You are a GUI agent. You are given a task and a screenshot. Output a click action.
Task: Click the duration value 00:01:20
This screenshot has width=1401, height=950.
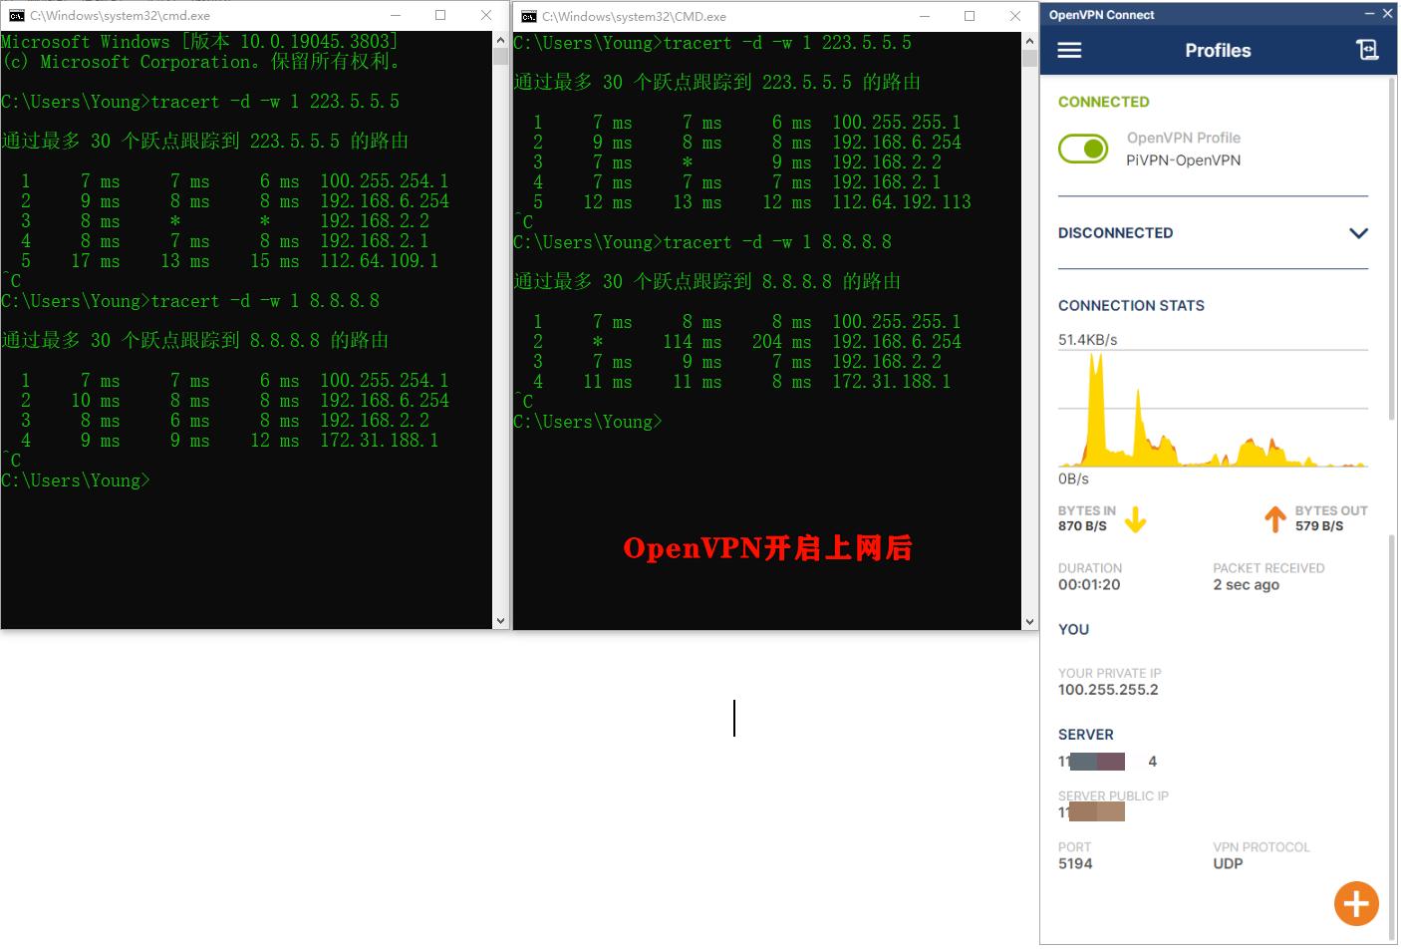tap(1089, 585)
